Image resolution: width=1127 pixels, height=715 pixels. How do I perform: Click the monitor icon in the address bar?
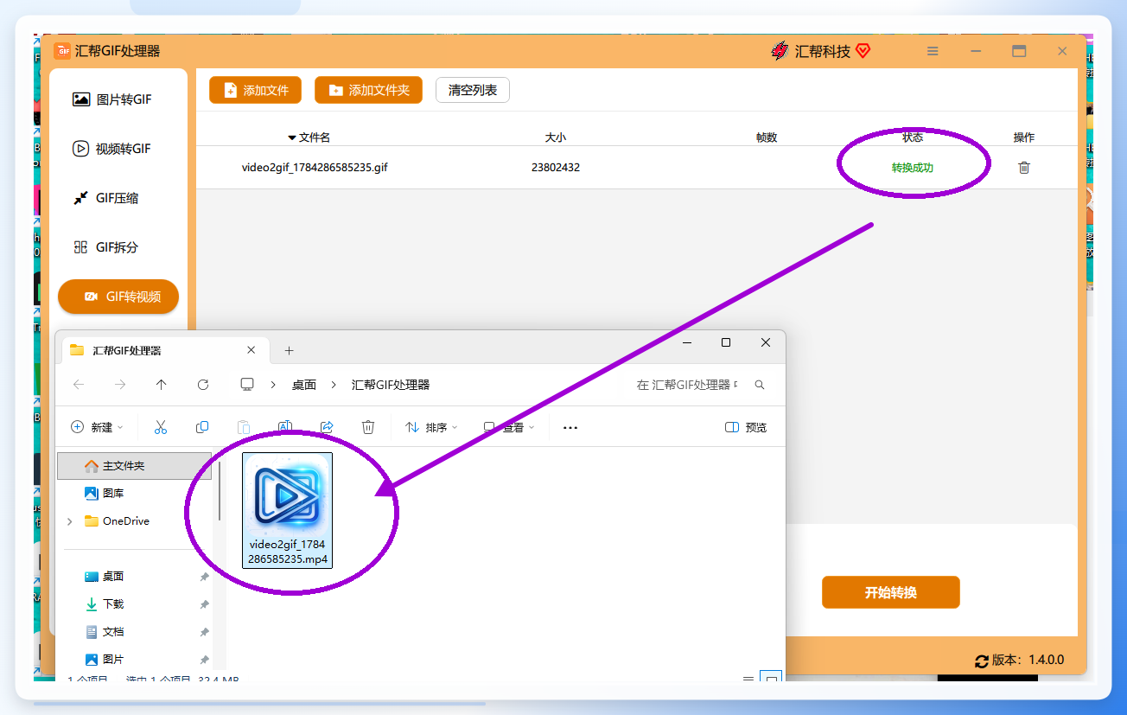pyautogui.click(x=247, y=385)
